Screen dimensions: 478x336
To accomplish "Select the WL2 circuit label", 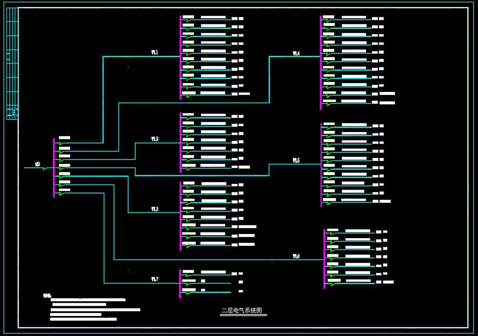I will coord(155,139).
